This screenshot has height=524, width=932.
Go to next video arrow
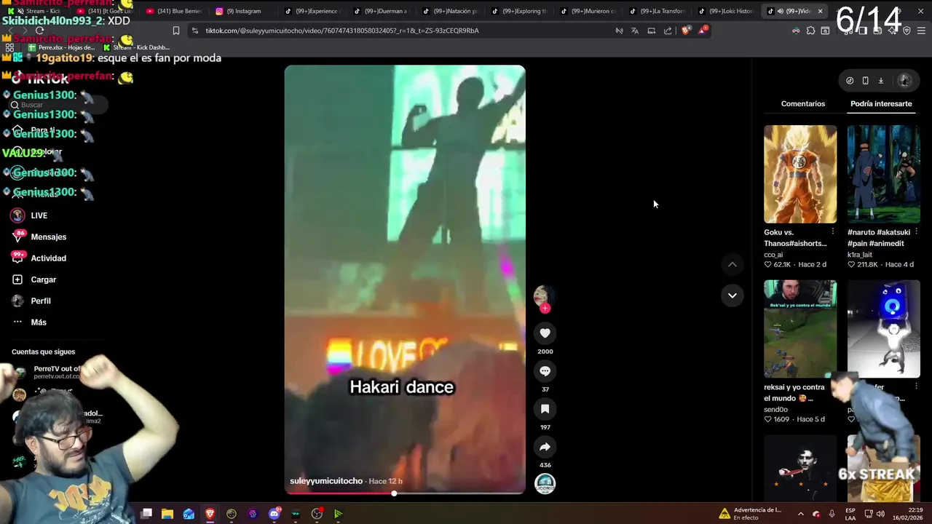(x=732, y=295)
